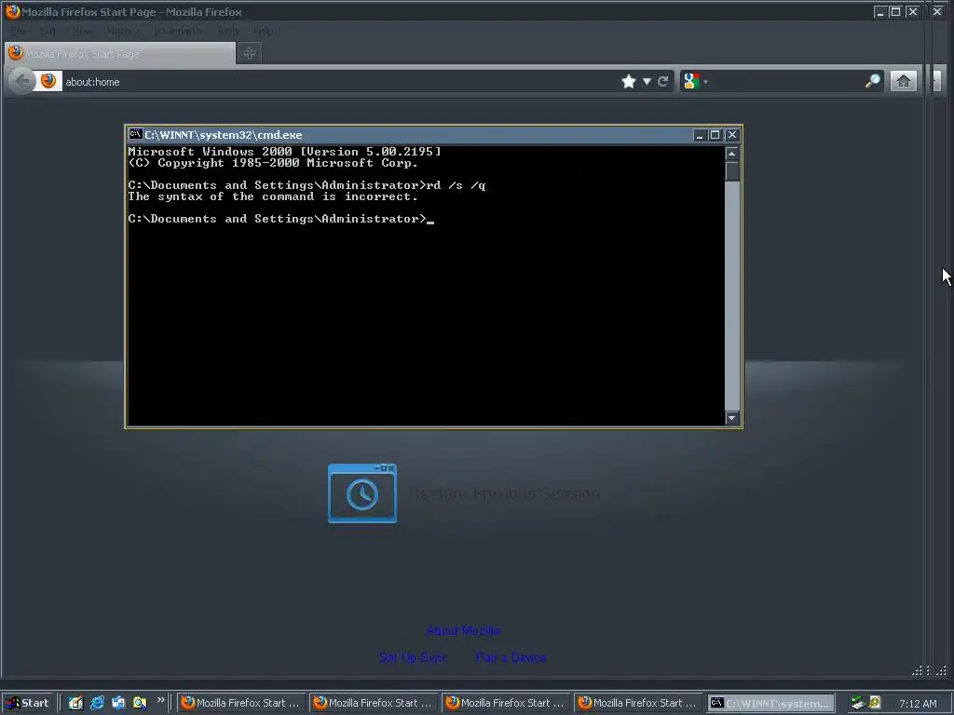Follow the Pair a Device link
The image size is (954, 715).
tap(511, 657)
